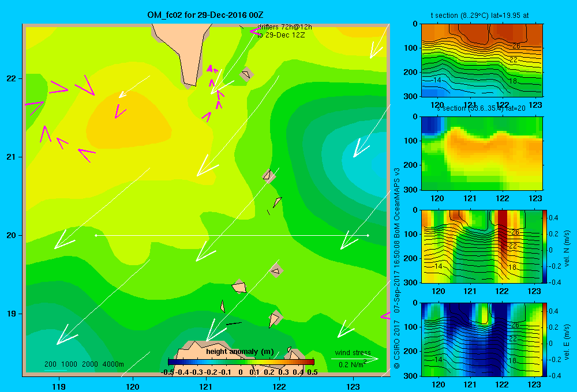The width and height of the screenshot is (577, 392).
Task: Click longitude label 119 under the main map
Action: click(x=59, y=386)
